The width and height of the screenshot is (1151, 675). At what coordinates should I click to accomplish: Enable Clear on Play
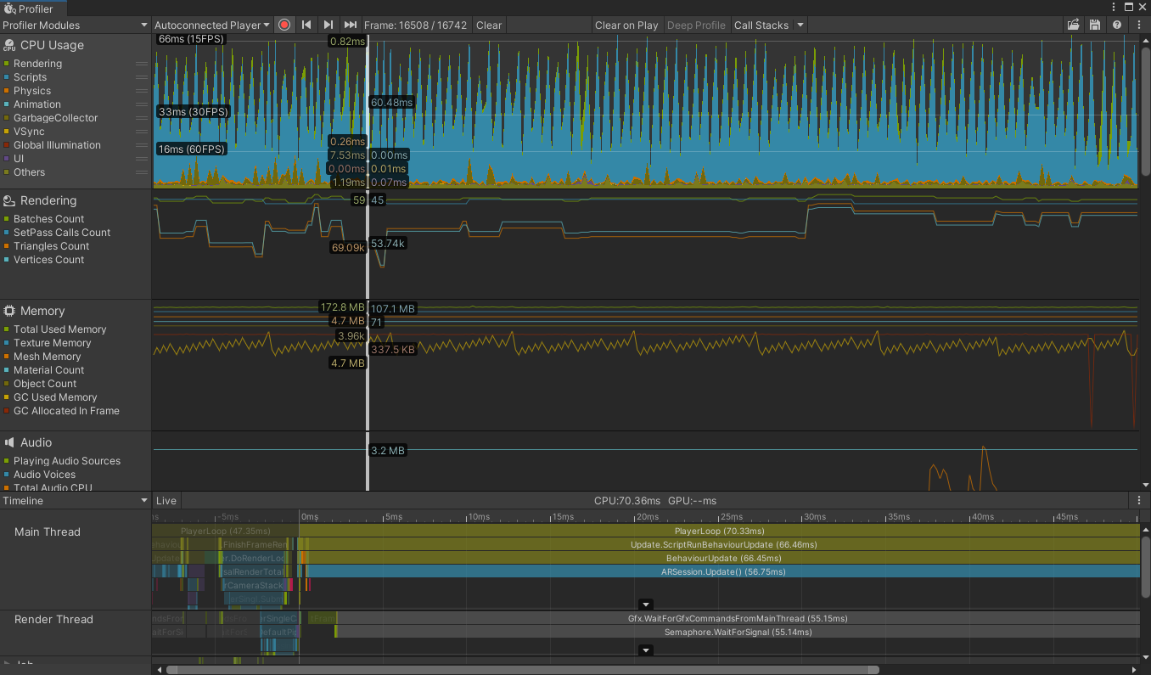point(626,25)
